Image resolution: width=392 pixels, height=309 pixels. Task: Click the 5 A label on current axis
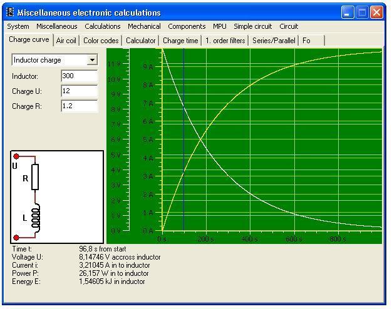pyautogui.click(x=148, y=139)
